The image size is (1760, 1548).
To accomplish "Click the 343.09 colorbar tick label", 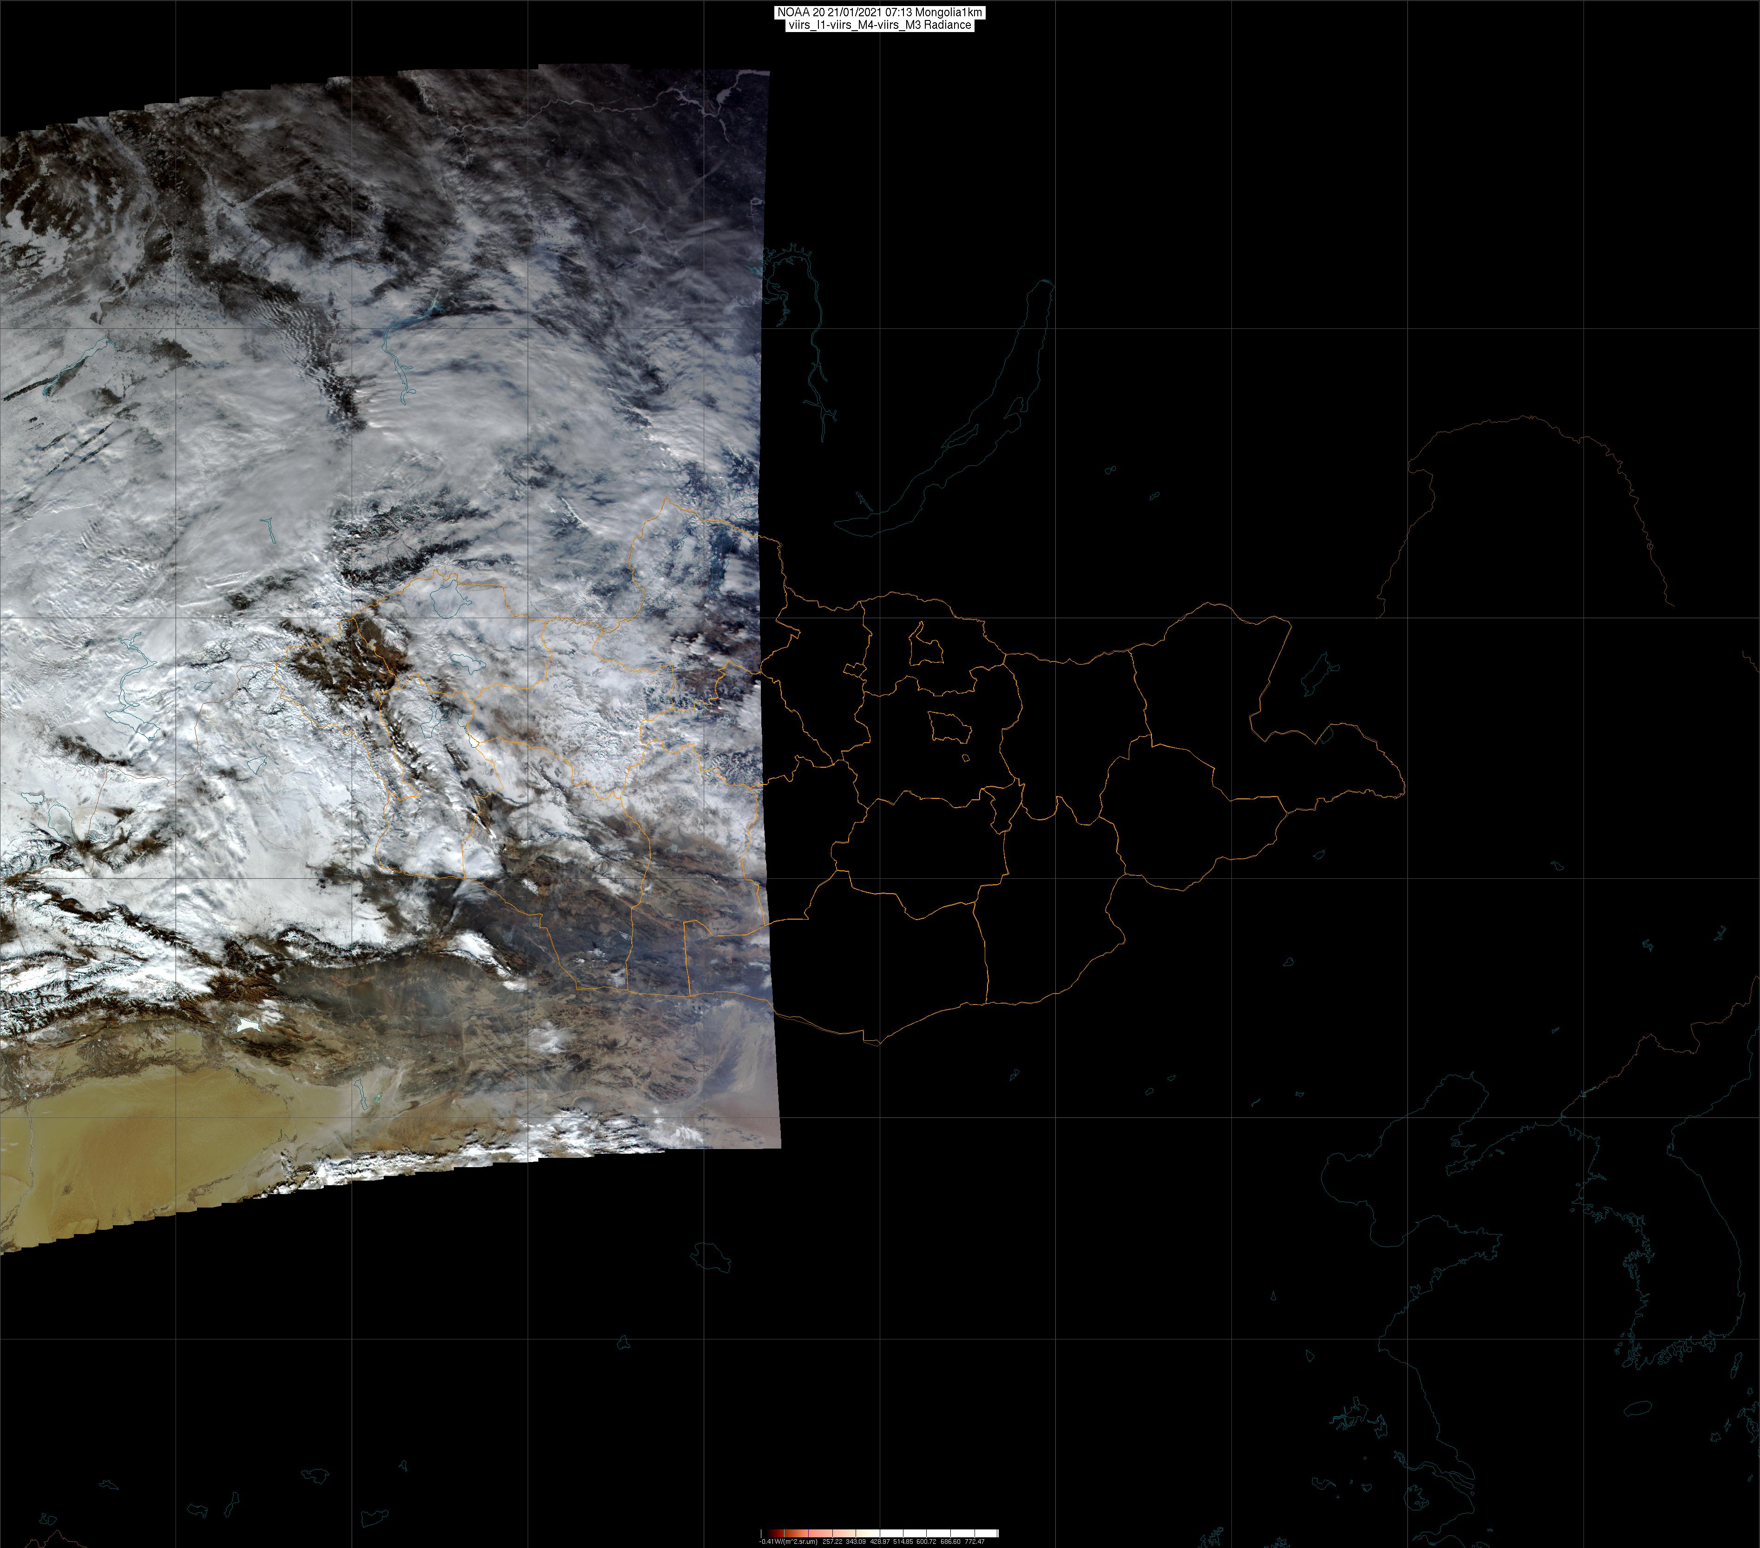I will click(x=856, y=1542).
